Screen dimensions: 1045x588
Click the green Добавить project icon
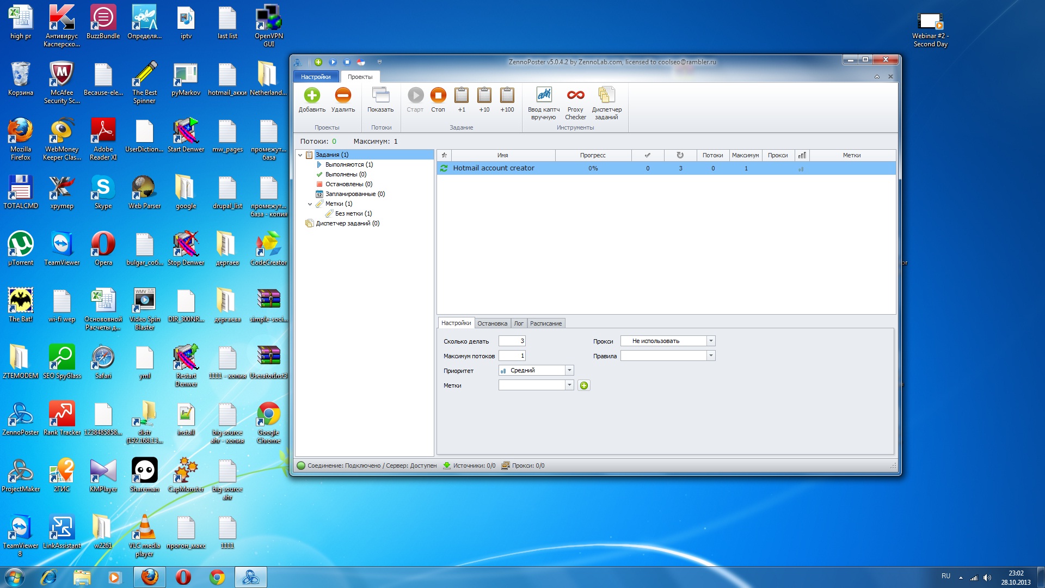[312, 96]
